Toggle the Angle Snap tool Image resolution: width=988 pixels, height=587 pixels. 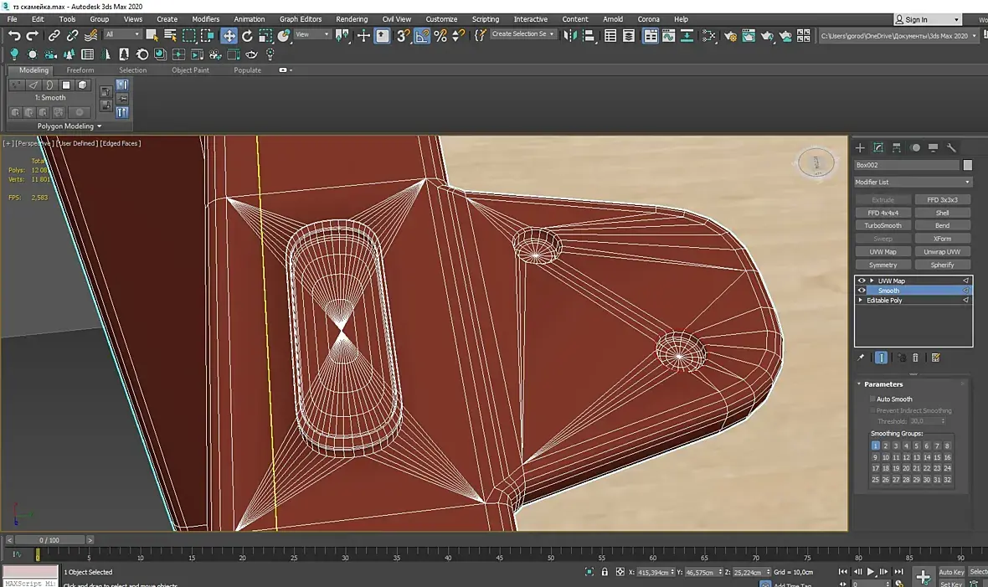(x=422, y=35)
